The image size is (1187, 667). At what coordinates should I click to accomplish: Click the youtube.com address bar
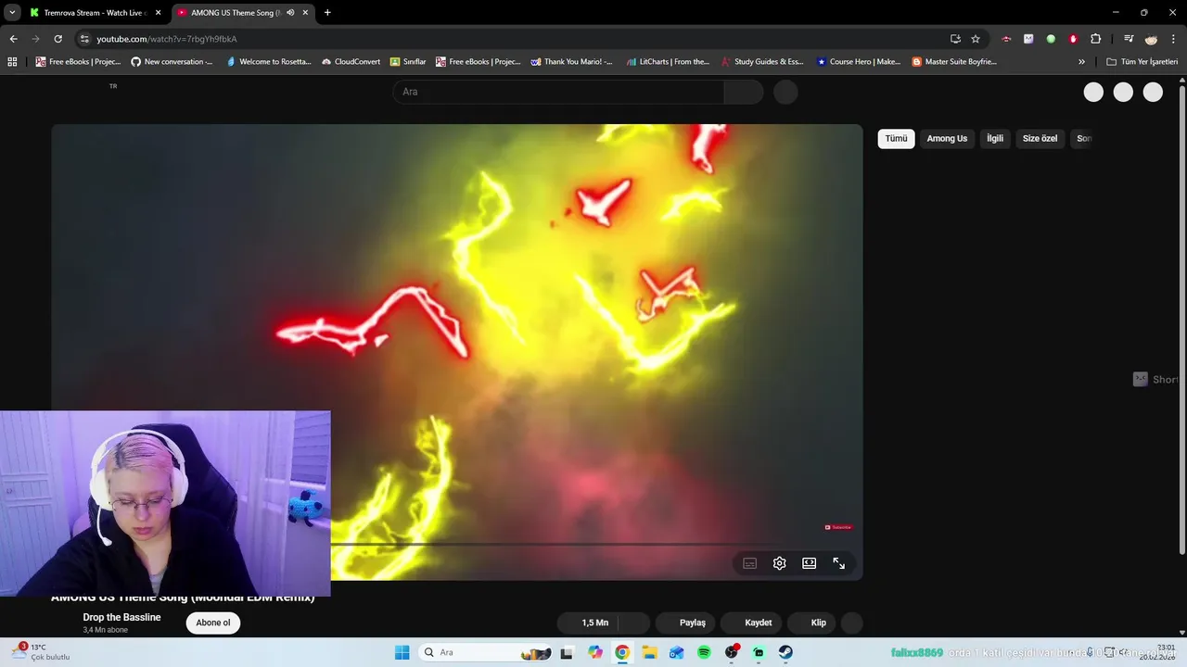click(x=510, y=39)
